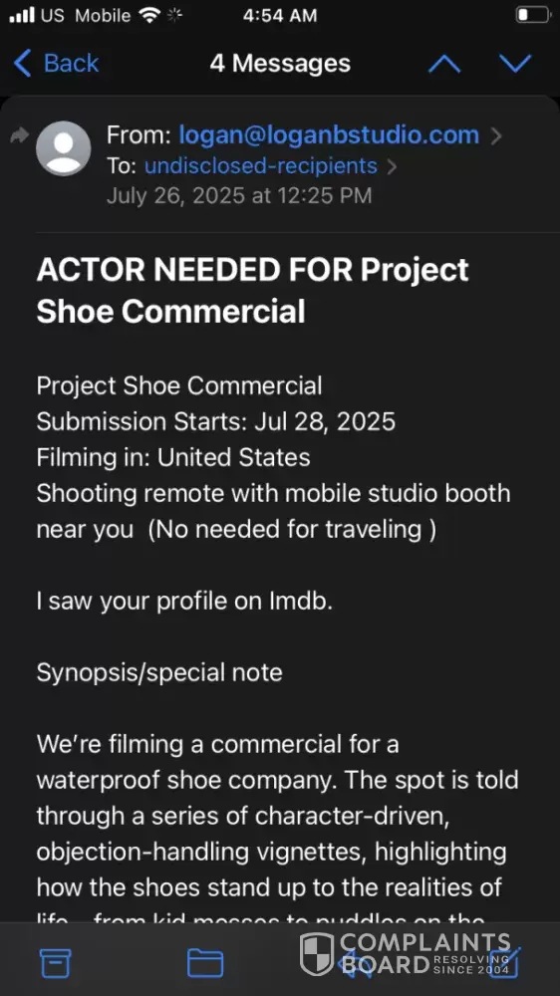Archive this message with the archive box icon

[56, 963]
